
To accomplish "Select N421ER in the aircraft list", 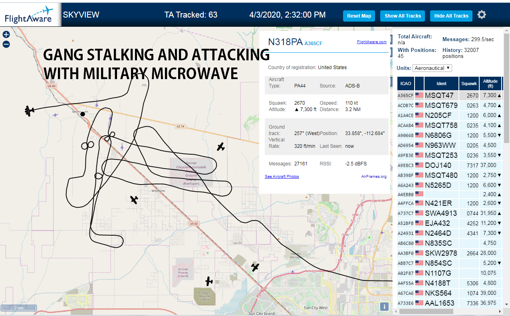I will 439,203.
